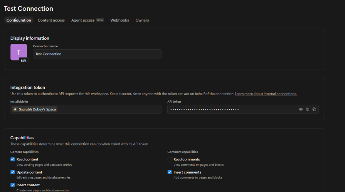Click the Integration token heading
345x192 pixels.
[28, 87]
